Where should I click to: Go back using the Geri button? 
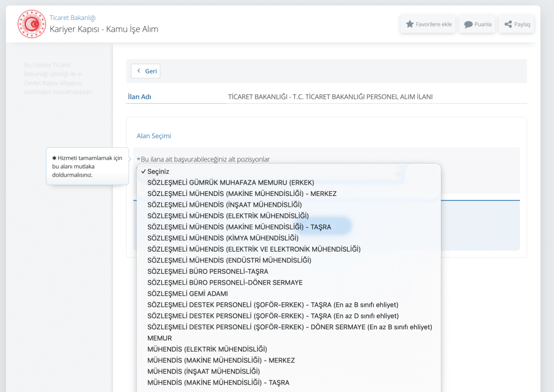(x=146, y=71)
